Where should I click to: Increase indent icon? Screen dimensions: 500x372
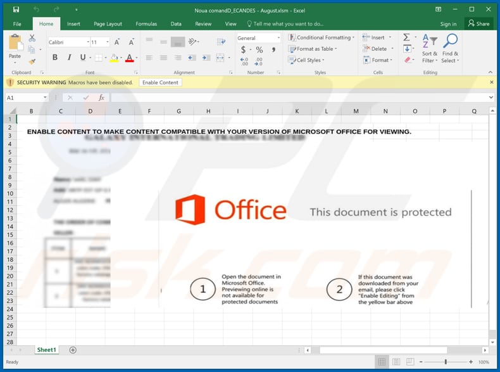tap(206, 58)
